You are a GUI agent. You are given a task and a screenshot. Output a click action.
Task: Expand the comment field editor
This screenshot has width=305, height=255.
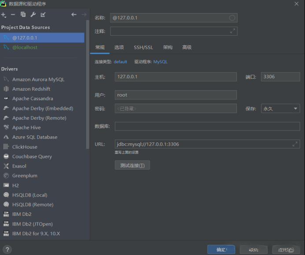pos(232,31)
